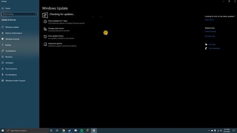Click the taskbar clock and date
The height and width of the screenshot is (133, 237).
[x=227, y=130]
